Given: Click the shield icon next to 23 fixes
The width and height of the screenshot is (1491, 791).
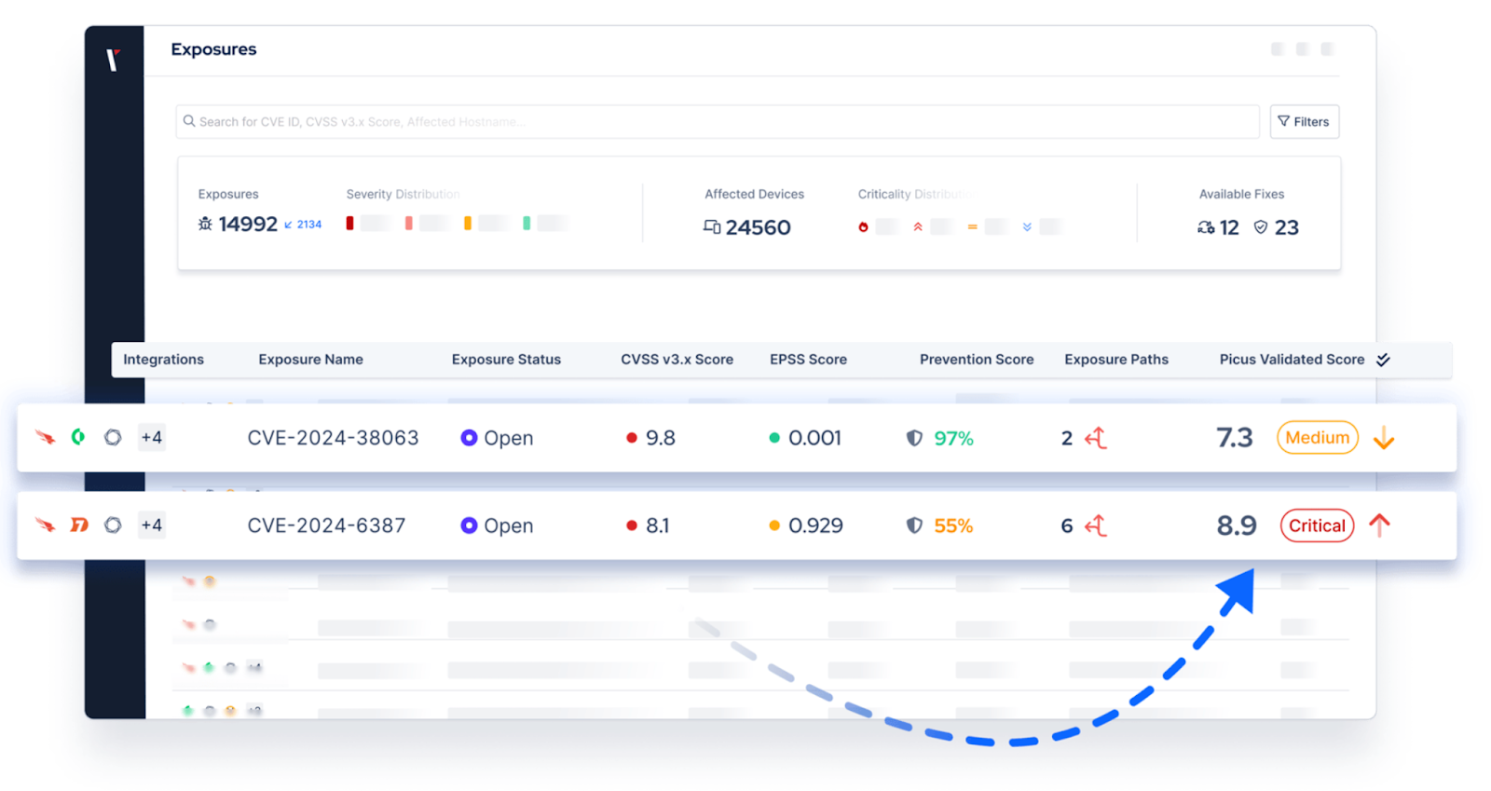Looking at the screenshot, I should pyautogui.click(x=1260, y=227).
